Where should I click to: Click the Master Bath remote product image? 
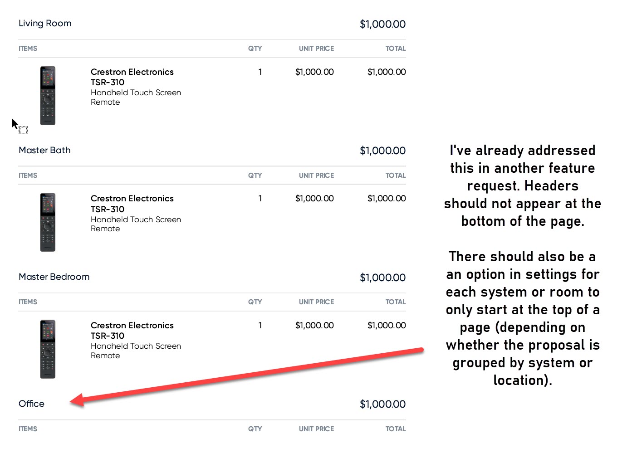coord(48,223)
